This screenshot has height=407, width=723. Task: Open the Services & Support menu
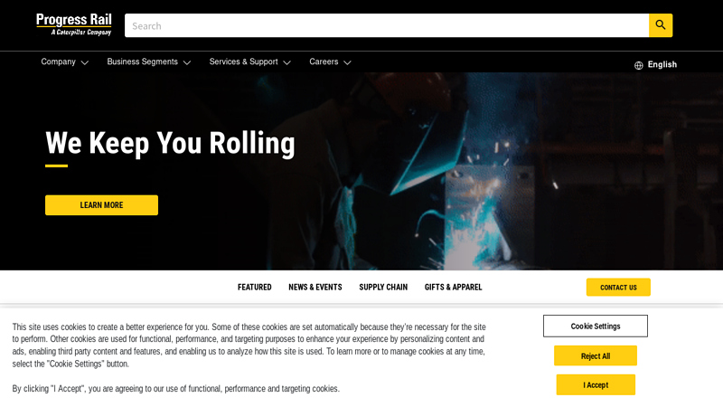coord(243,62)
